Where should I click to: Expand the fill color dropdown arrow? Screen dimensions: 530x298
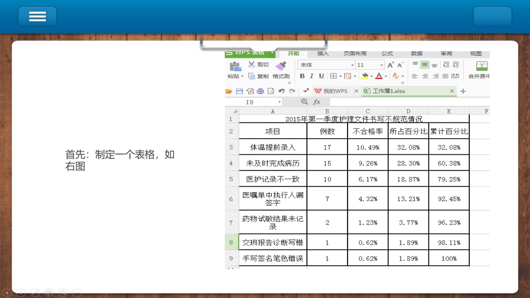pyautogui.click(x=371, y=76)
